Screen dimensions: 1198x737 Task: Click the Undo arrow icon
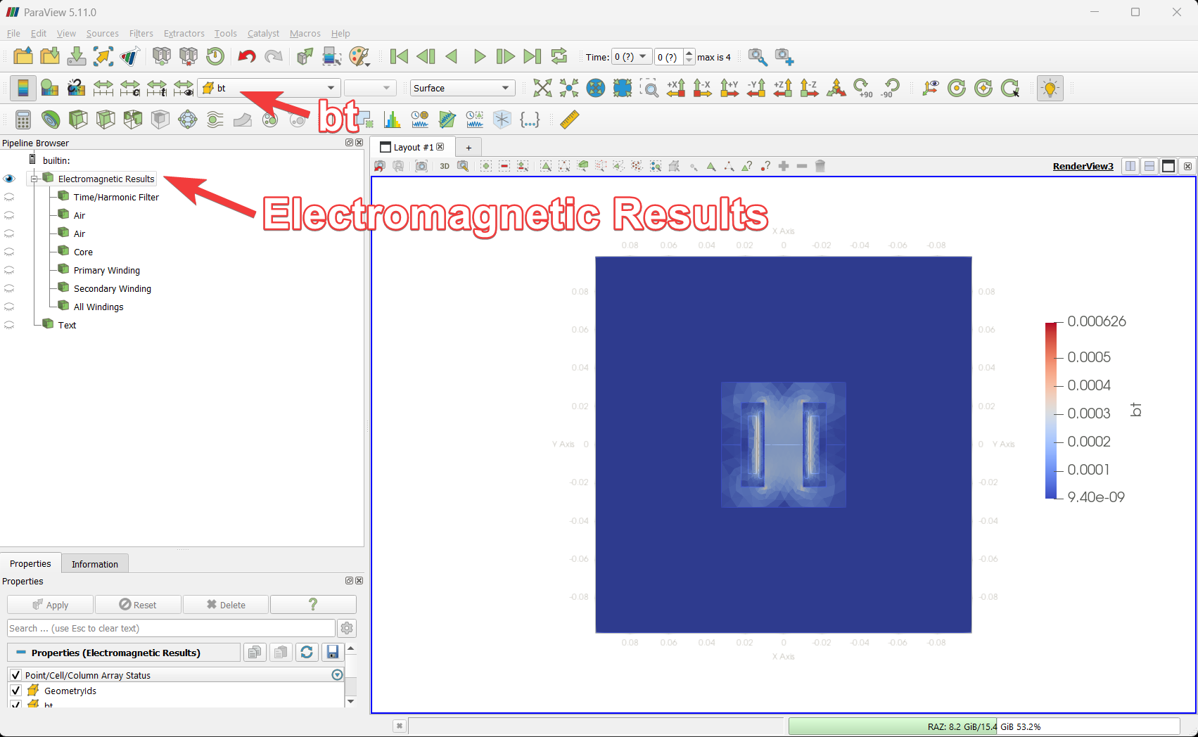click(247, 56)
